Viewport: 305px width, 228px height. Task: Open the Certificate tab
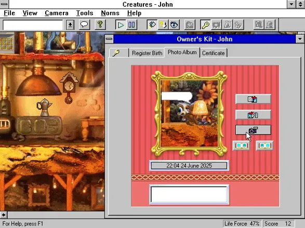pos(214,53)
